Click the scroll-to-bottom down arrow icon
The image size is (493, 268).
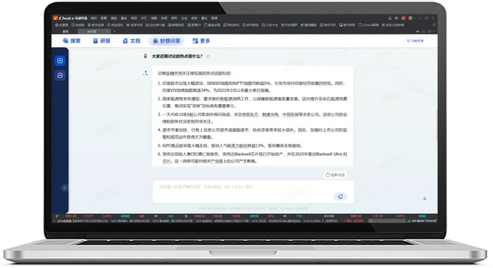tap(425, 198)
